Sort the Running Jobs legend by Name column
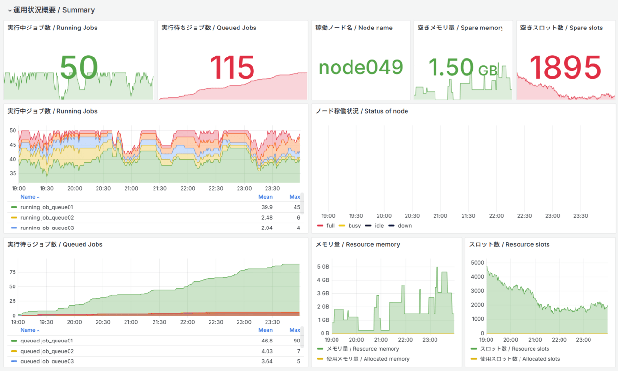The image size is (618, 371). [x=28, y=197]
